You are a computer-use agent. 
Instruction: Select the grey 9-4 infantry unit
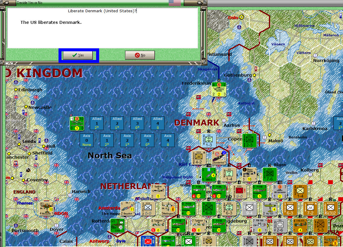click(x=249, y=209)
